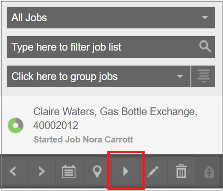Select the Claire Waters Gas Bottle Exchange job
The image size is (223, 191).
point(112,125)
